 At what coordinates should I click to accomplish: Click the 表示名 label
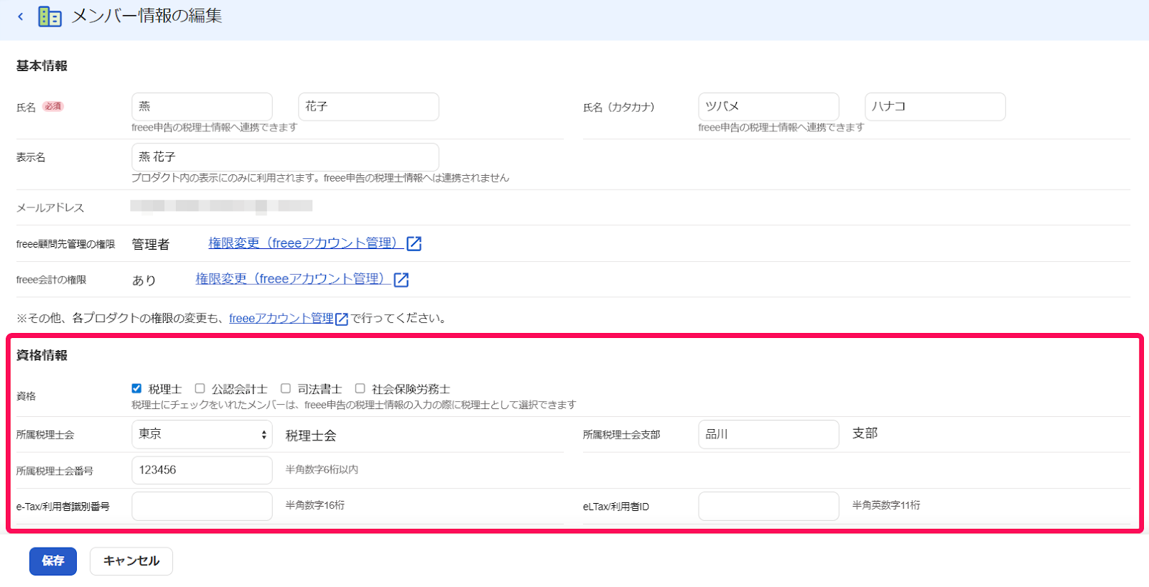(x=31, y=157)
